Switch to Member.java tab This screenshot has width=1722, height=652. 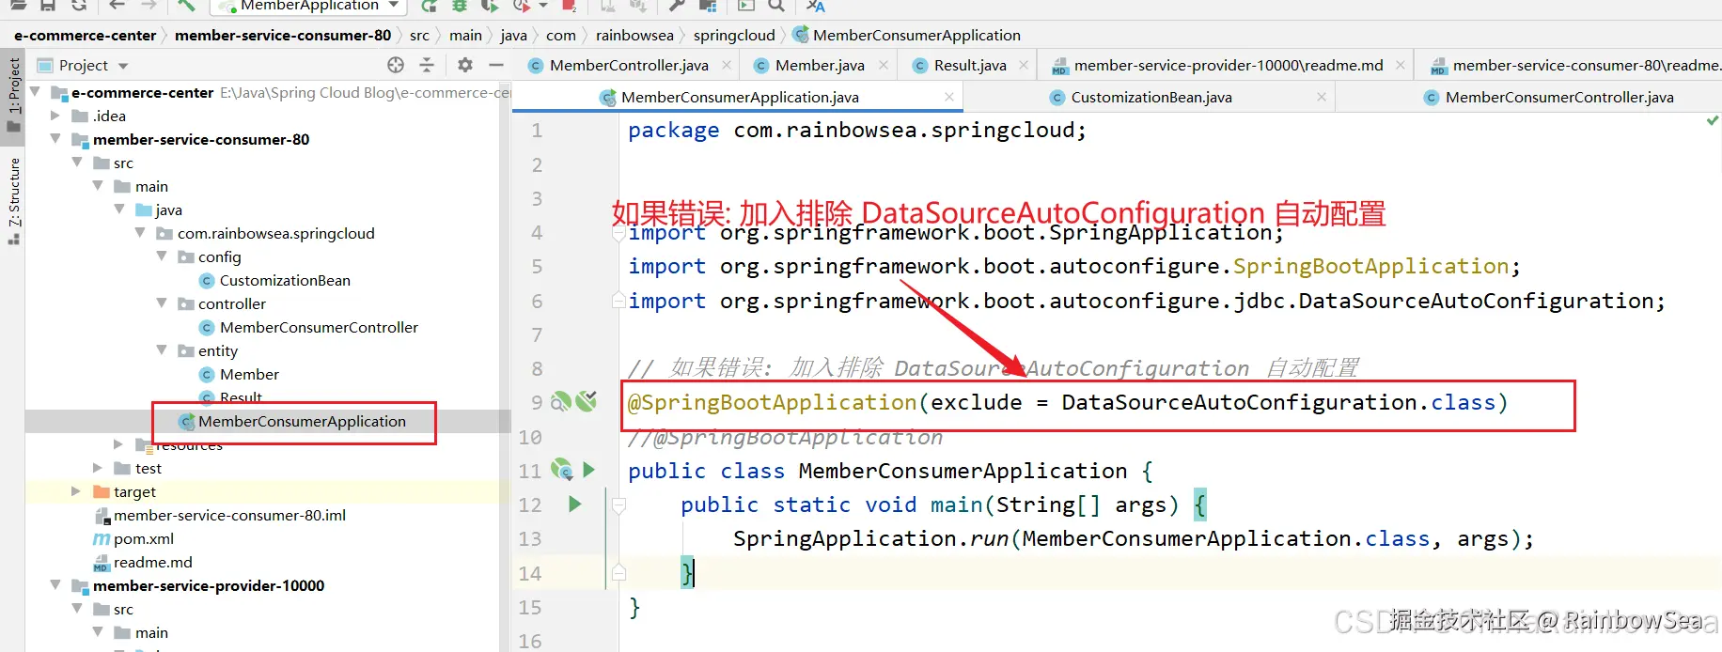[820, 65]
